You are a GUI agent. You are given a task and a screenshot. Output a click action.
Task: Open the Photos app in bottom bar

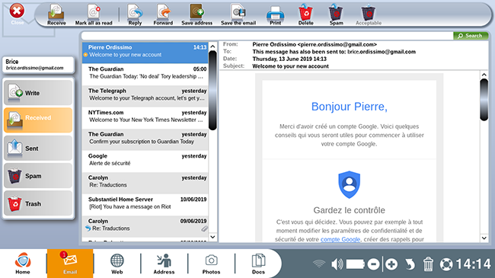point(211,264)
